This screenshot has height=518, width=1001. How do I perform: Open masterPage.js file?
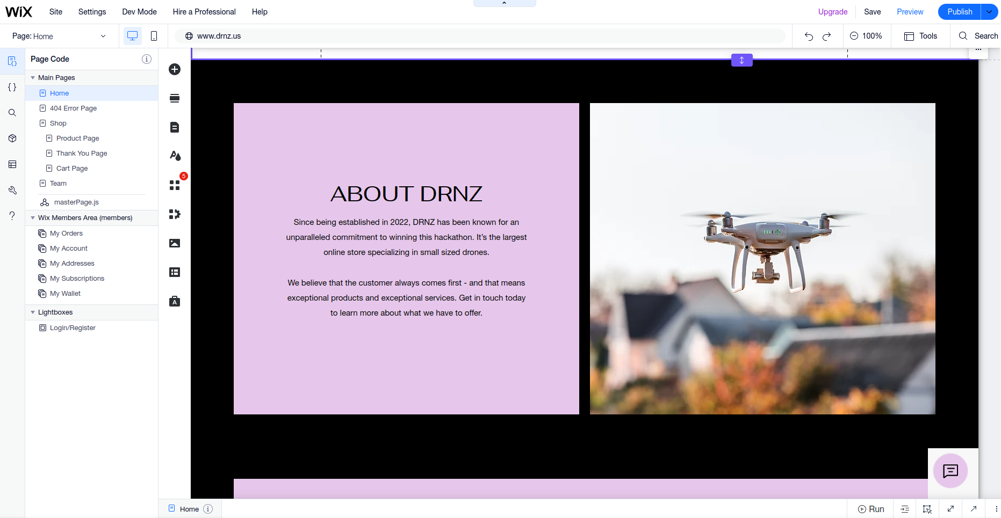click(92, 202)
